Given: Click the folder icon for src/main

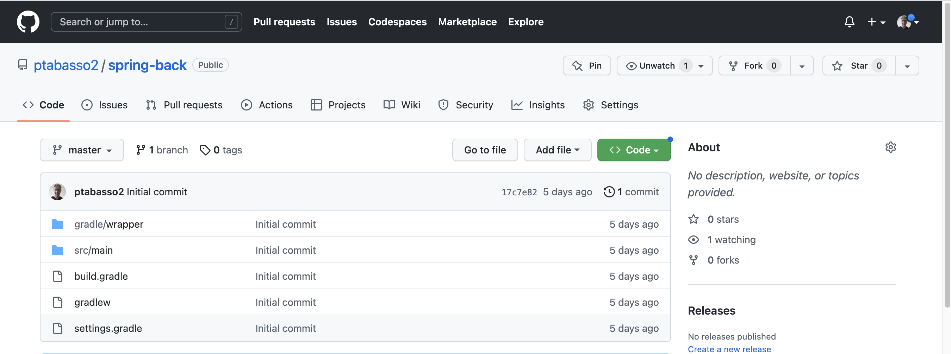Looking at the screenshot, I should [57, 251].
